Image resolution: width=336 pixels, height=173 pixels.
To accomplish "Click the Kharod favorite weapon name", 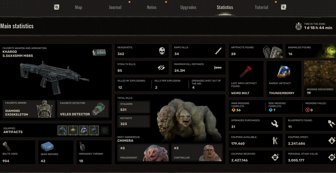I will click(10, 52).
